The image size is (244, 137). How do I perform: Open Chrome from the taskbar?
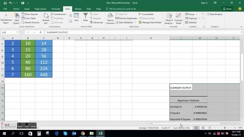click(x=83, y=134)
